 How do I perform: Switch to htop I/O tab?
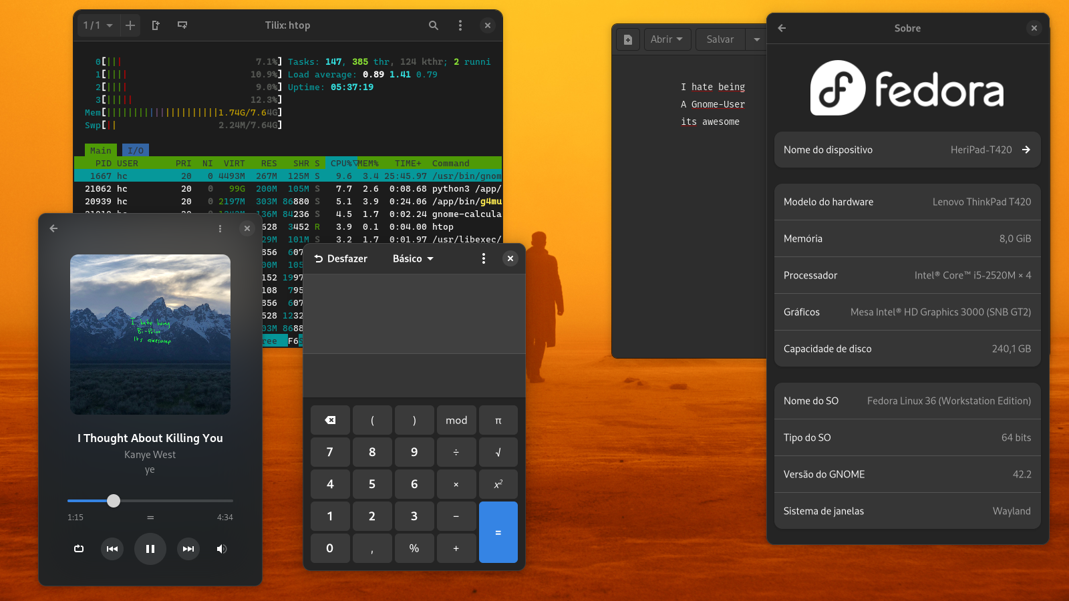click(136, 150)
